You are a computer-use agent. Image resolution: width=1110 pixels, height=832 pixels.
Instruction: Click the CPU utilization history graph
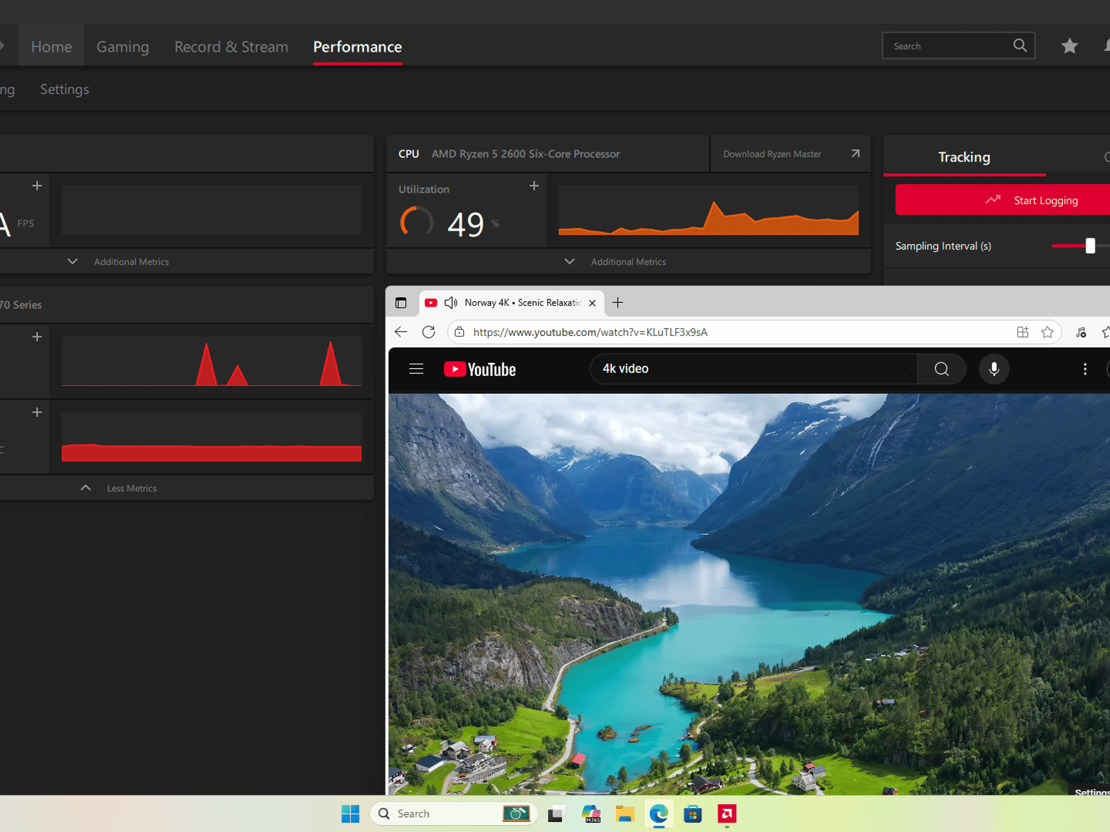pyautogui.click(x=708, y=211)
